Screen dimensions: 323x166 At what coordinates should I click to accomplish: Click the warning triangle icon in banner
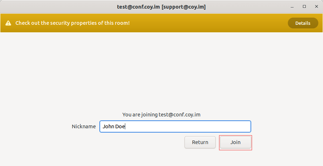pos(8,23)
